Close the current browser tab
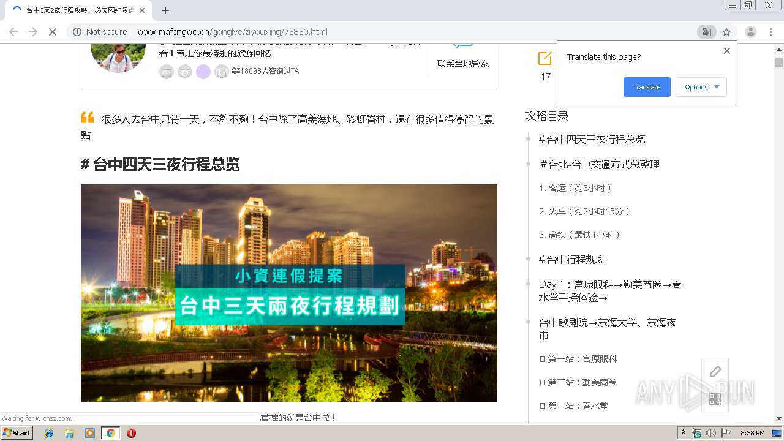This screenshot has height=441, width=784. pyautogui.click(x=142, y=10)
